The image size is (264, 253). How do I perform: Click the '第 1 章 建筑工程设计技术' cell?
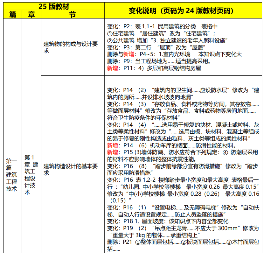[31, 175]
